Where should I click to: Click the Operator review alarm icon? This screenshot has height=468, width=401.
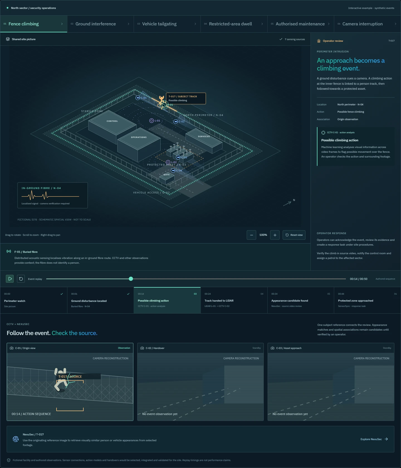point(319,41)
